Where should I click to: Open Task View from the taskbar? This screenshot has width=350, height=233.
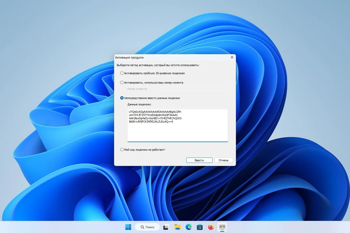166,227
